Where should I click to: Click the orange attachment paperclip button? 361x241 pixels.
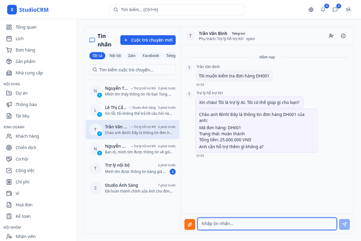coord(190,224)
